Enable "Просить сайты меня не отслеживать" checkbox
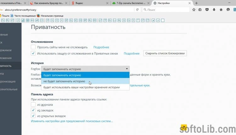 pos(33,47)
